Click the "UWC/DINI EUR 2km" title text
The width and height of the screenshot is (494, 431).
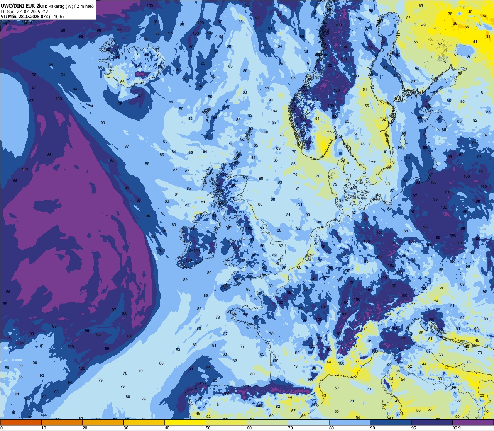pos(24,6)
